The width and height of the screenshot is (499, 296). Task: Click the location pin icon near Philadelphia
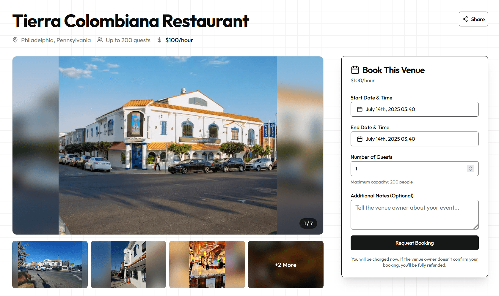pos(15,40)
